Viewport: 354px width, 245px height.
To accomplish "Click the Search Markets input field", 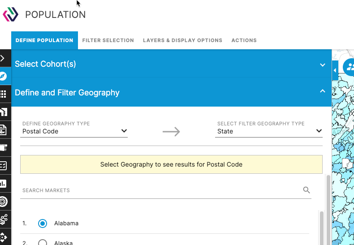I will 161,190.
